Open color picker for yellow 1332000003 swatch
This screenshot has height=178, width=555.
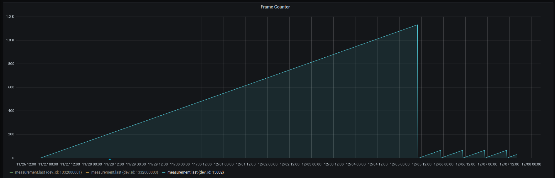pyautogui.click(x=88, y=173)
